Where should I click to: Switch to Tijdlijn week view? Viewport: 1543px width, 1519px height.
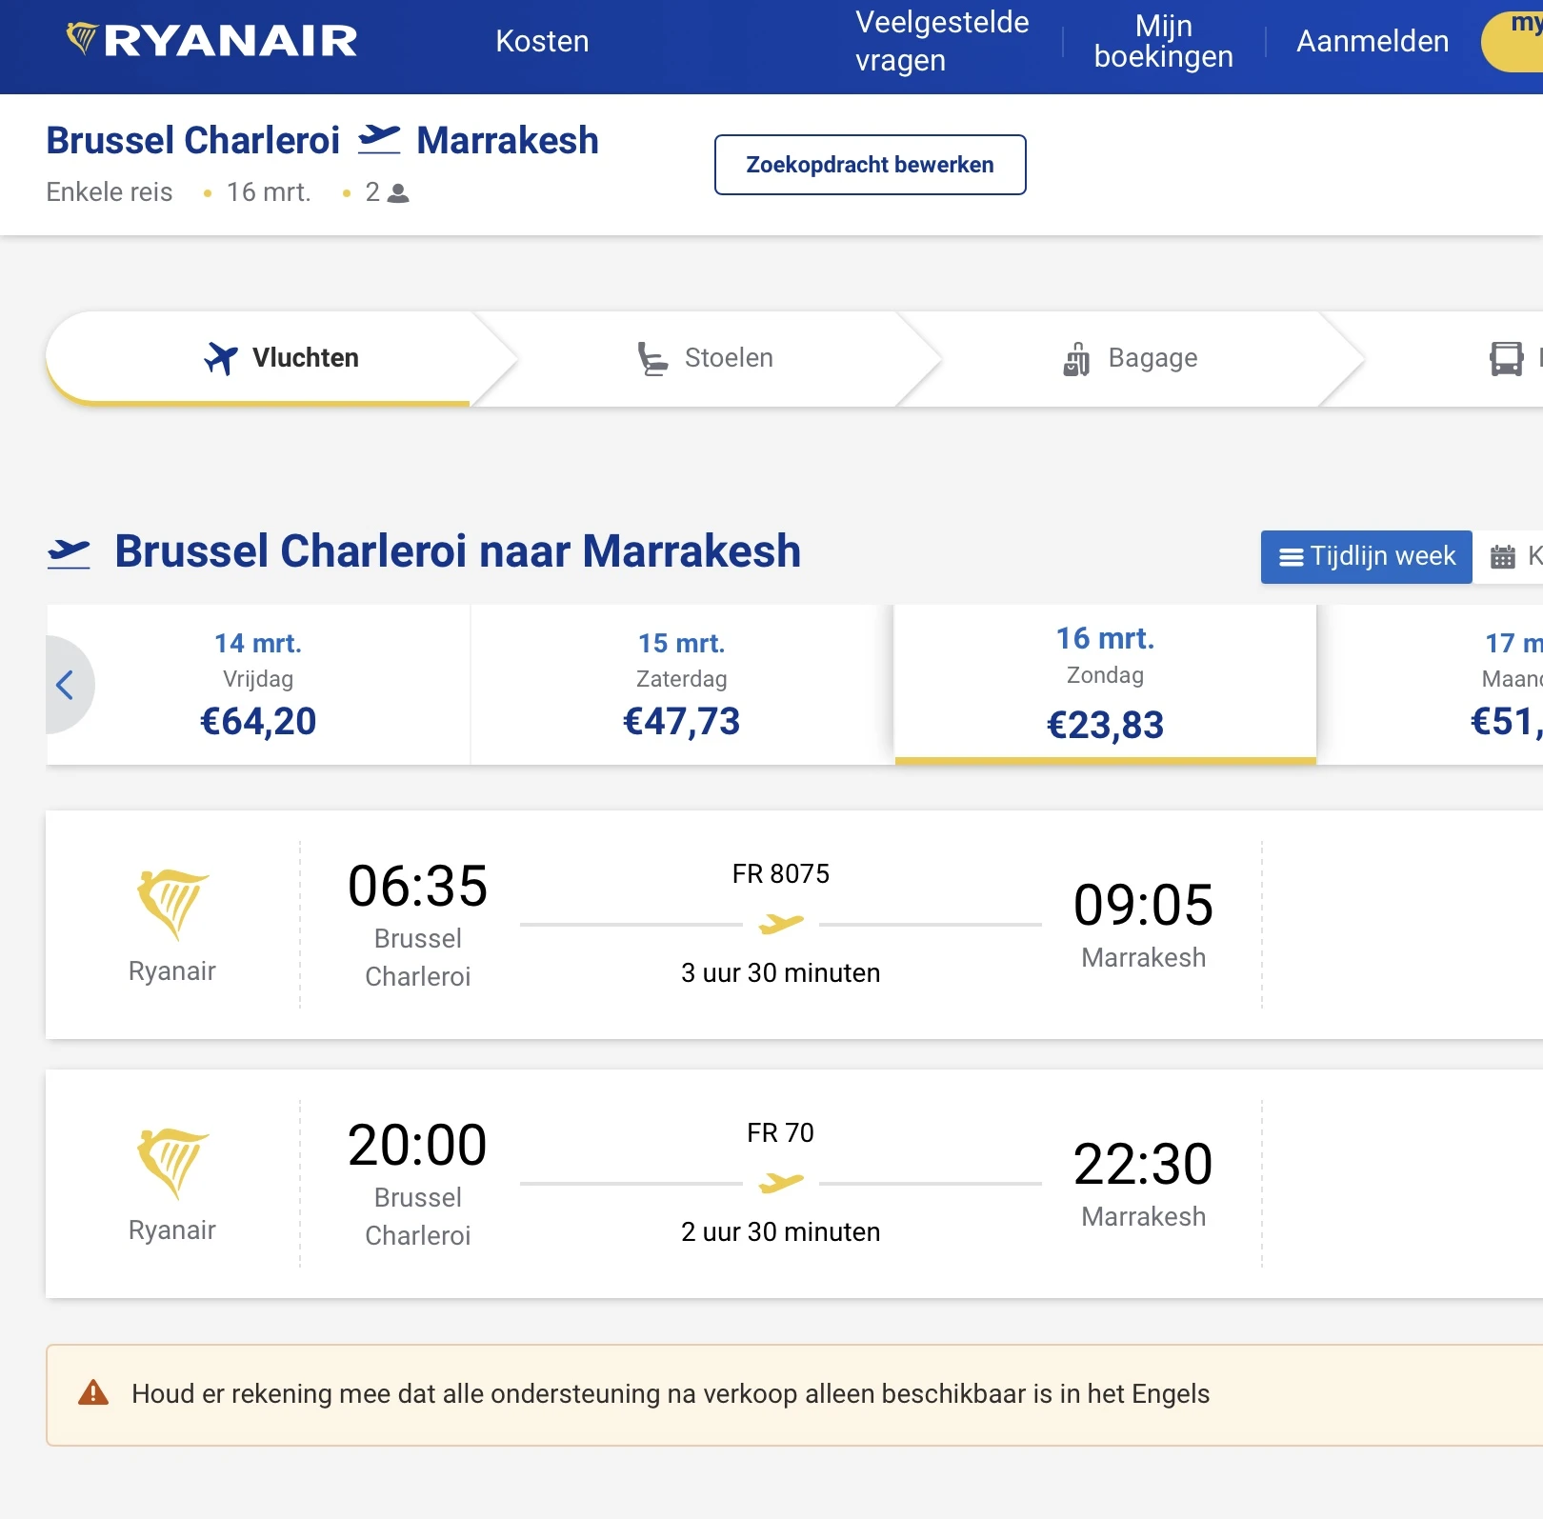[x=1366, y=556]
